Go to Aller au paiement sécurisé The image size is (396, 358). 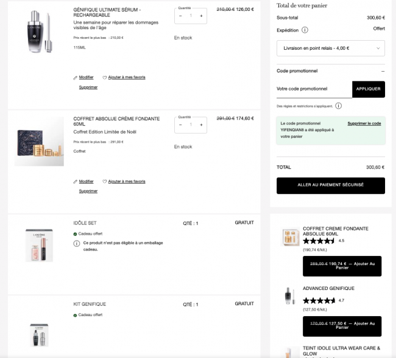331,185
